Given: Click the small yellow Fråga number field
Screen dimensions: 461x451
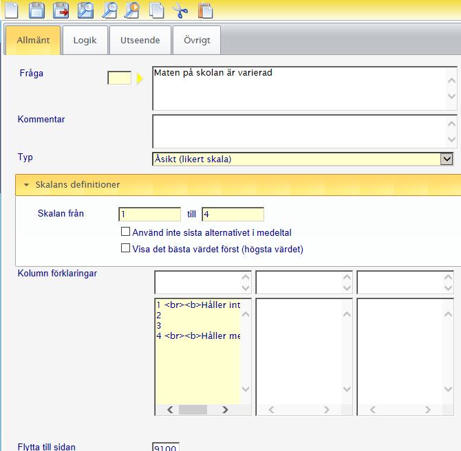Looking at the screenshot, I should (x=119, y=78).
